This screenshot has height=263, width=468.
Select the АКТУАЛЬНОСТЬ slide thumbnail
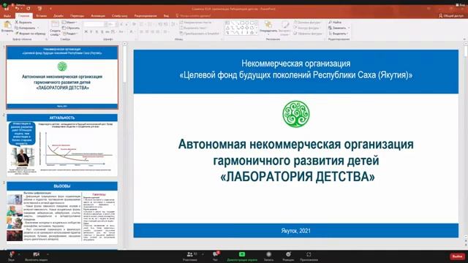62,145
